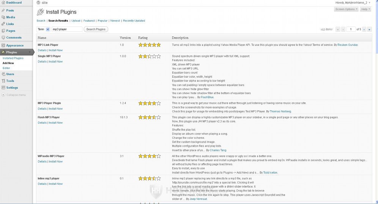Open the plugin Editor submenu item

point(6,68)
